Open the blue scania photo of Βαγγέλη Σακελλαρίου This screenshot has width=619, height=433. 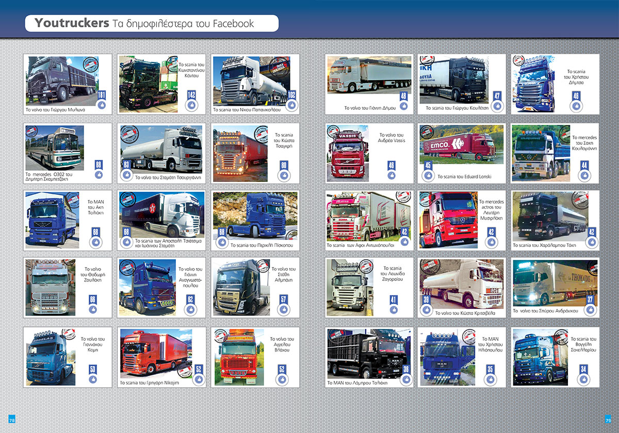(x=540, y=357)
